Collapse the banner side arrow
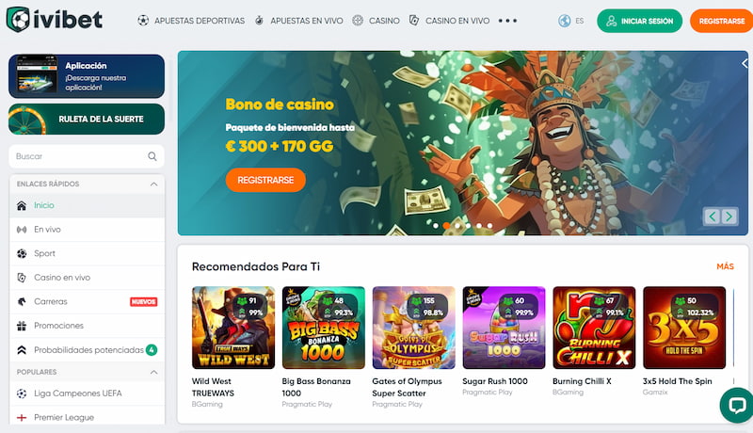Screen dimensions: 753x433 745,63
